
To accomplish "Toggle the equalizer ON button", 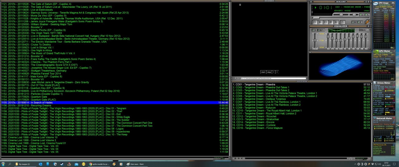I will tap(315, 30).
